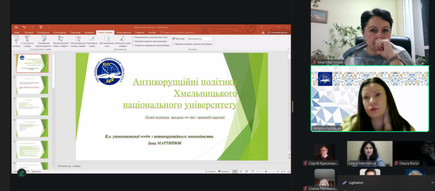The width and height of the screenshot is (435, 191).
Task: Switch to the Анімація ribbon tab
Action: point(89,32)
